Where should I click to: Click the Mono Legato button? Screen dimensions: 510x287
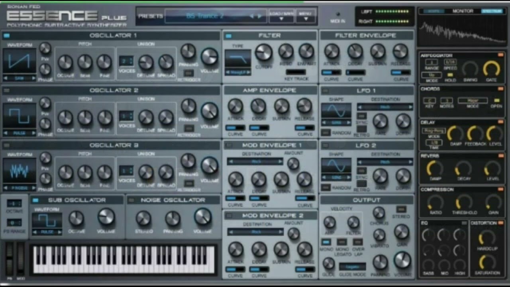pyautogui.click(x=342, y=242)
